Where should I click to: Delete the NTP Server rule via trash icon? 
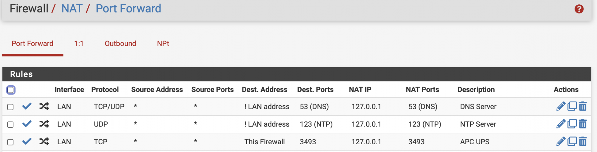point(583,124)
